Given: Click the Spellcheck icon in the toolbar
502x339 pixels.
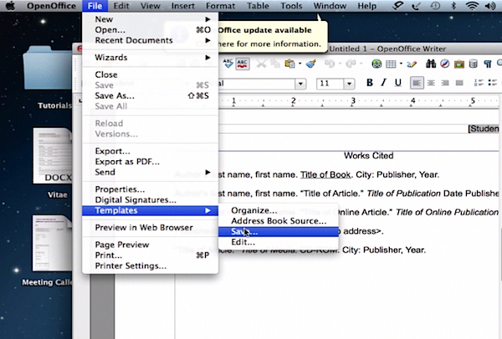Looking at the screenshot, I should pyautogui.click(x=228, y=63).
